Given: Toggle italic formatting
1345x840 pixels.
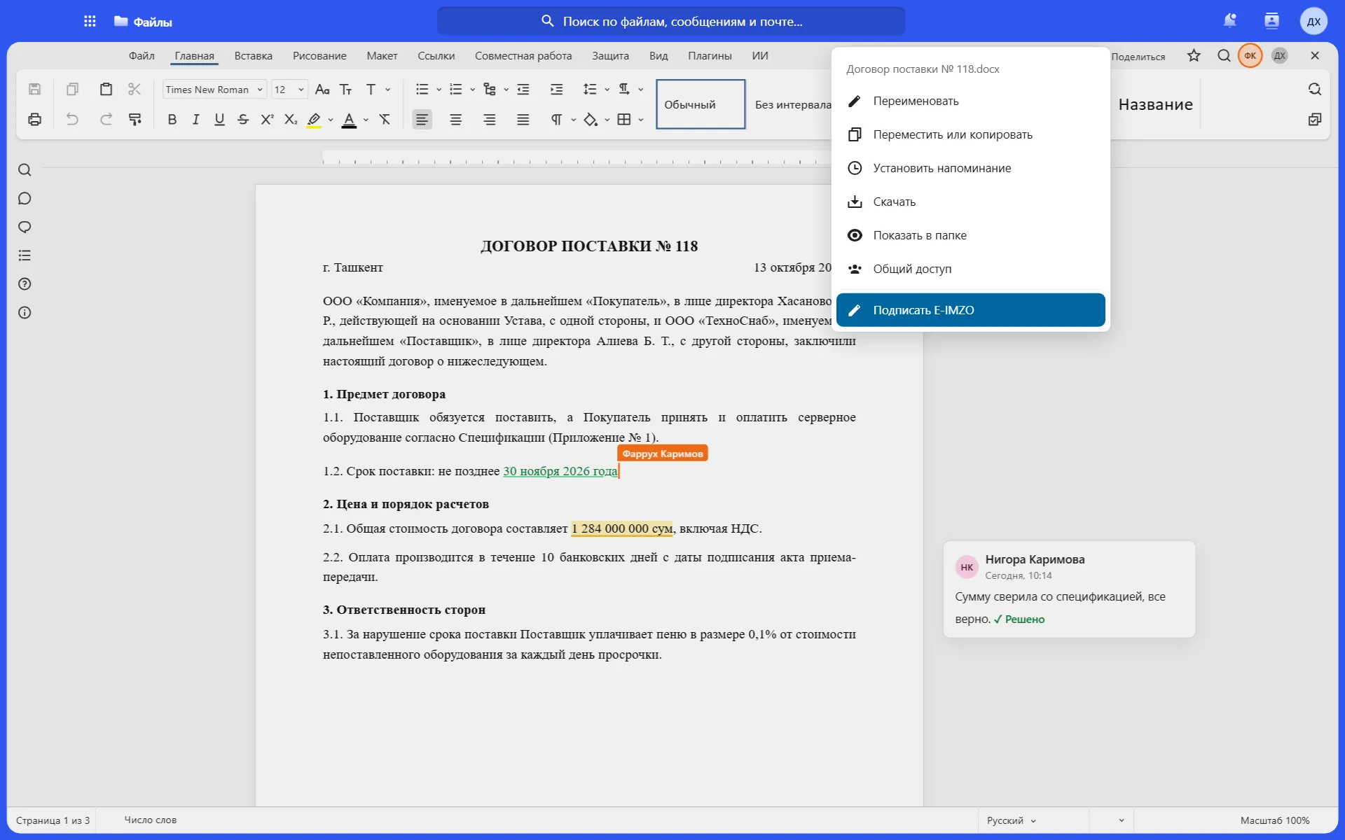Looking at the screenshot, I should [x=195, y=120].
